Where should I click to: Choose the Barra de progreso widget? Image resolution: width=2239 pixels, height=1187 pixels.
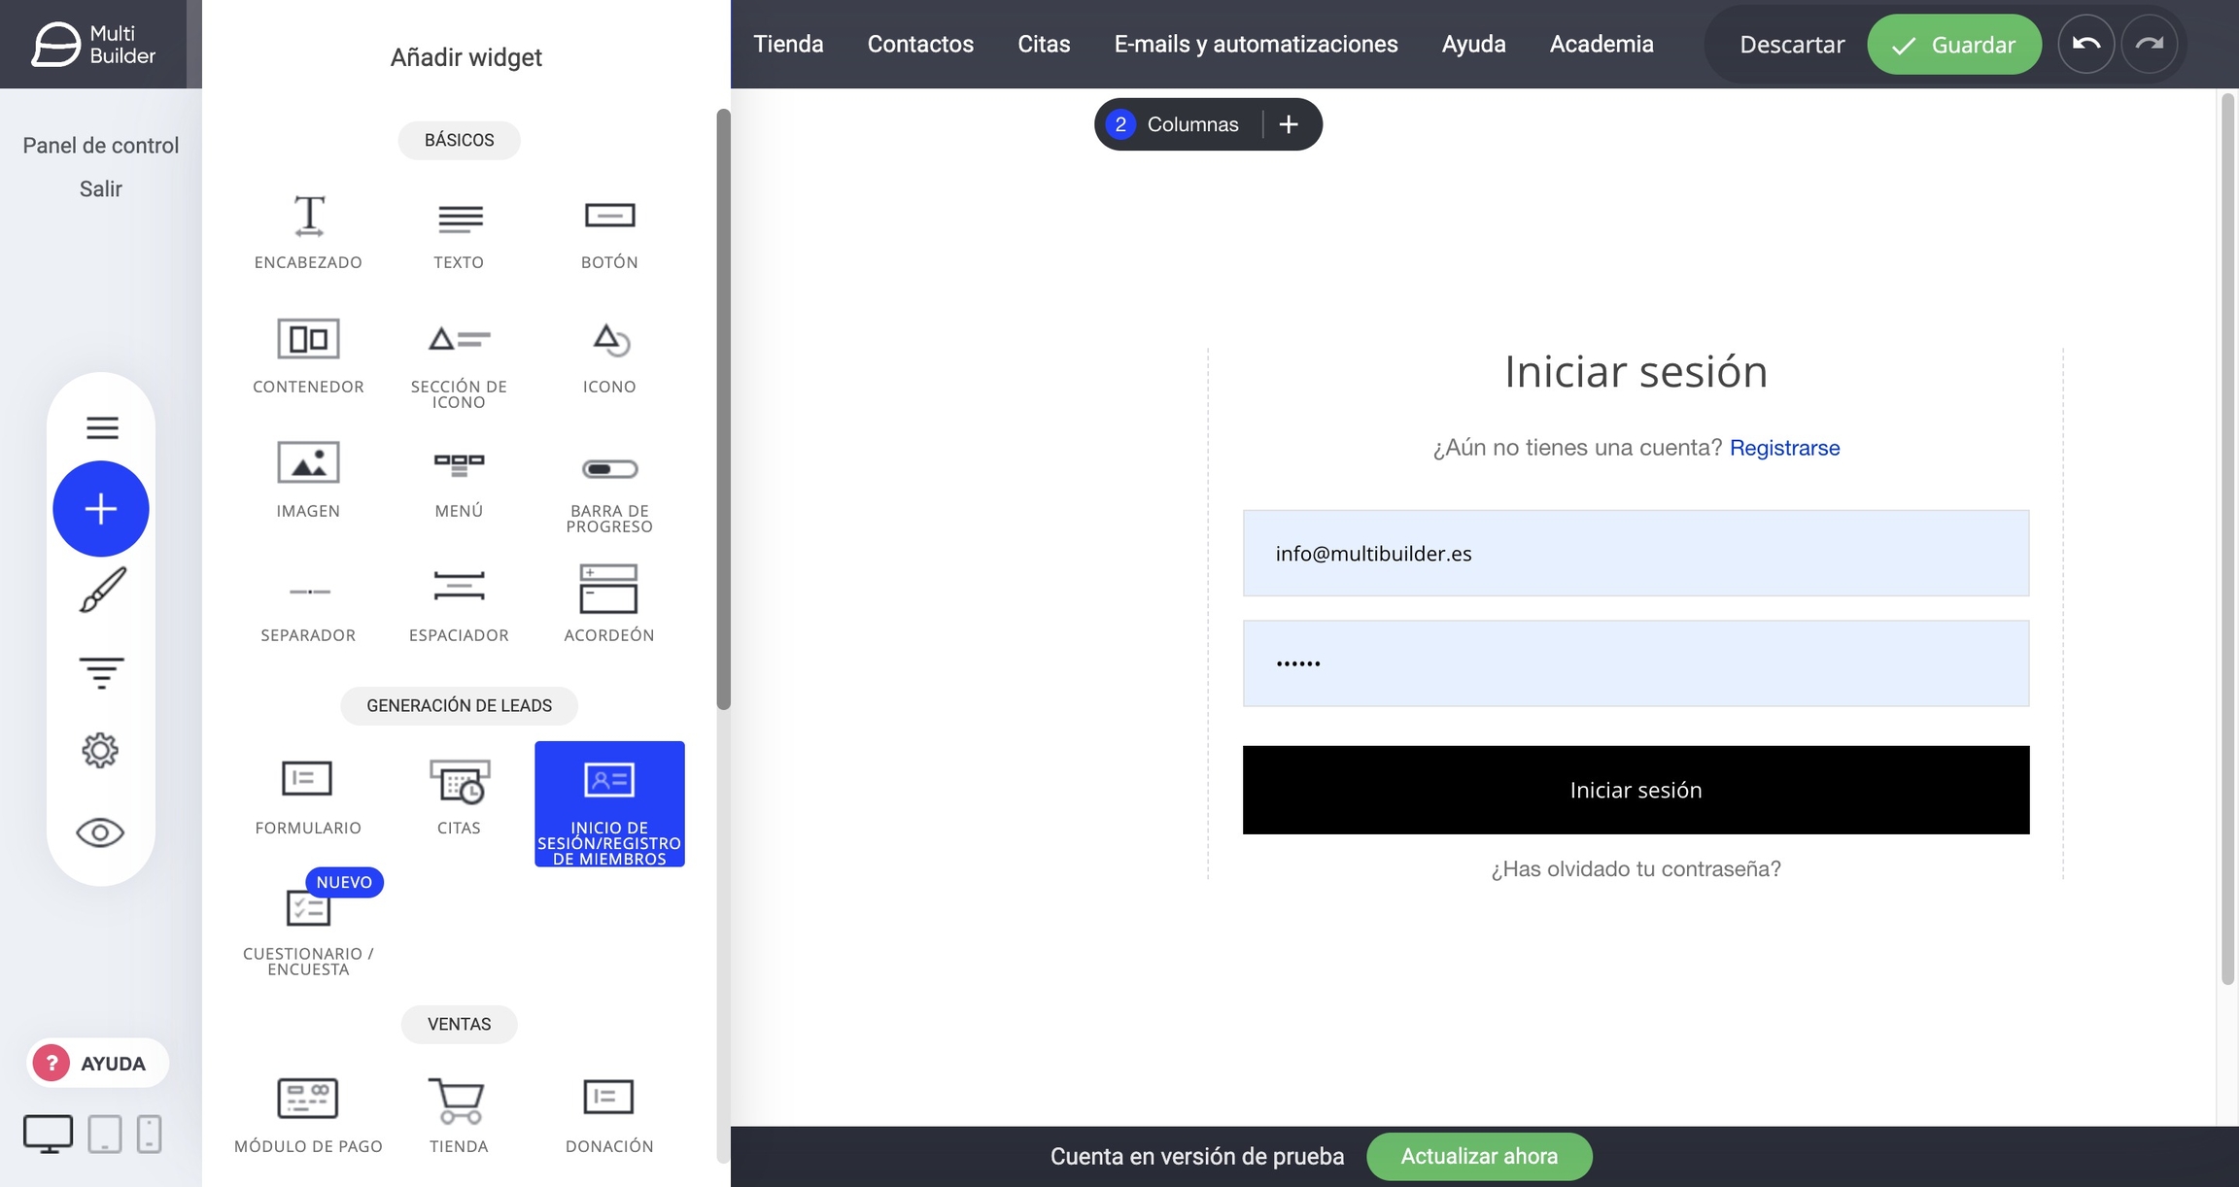point(609,469)
